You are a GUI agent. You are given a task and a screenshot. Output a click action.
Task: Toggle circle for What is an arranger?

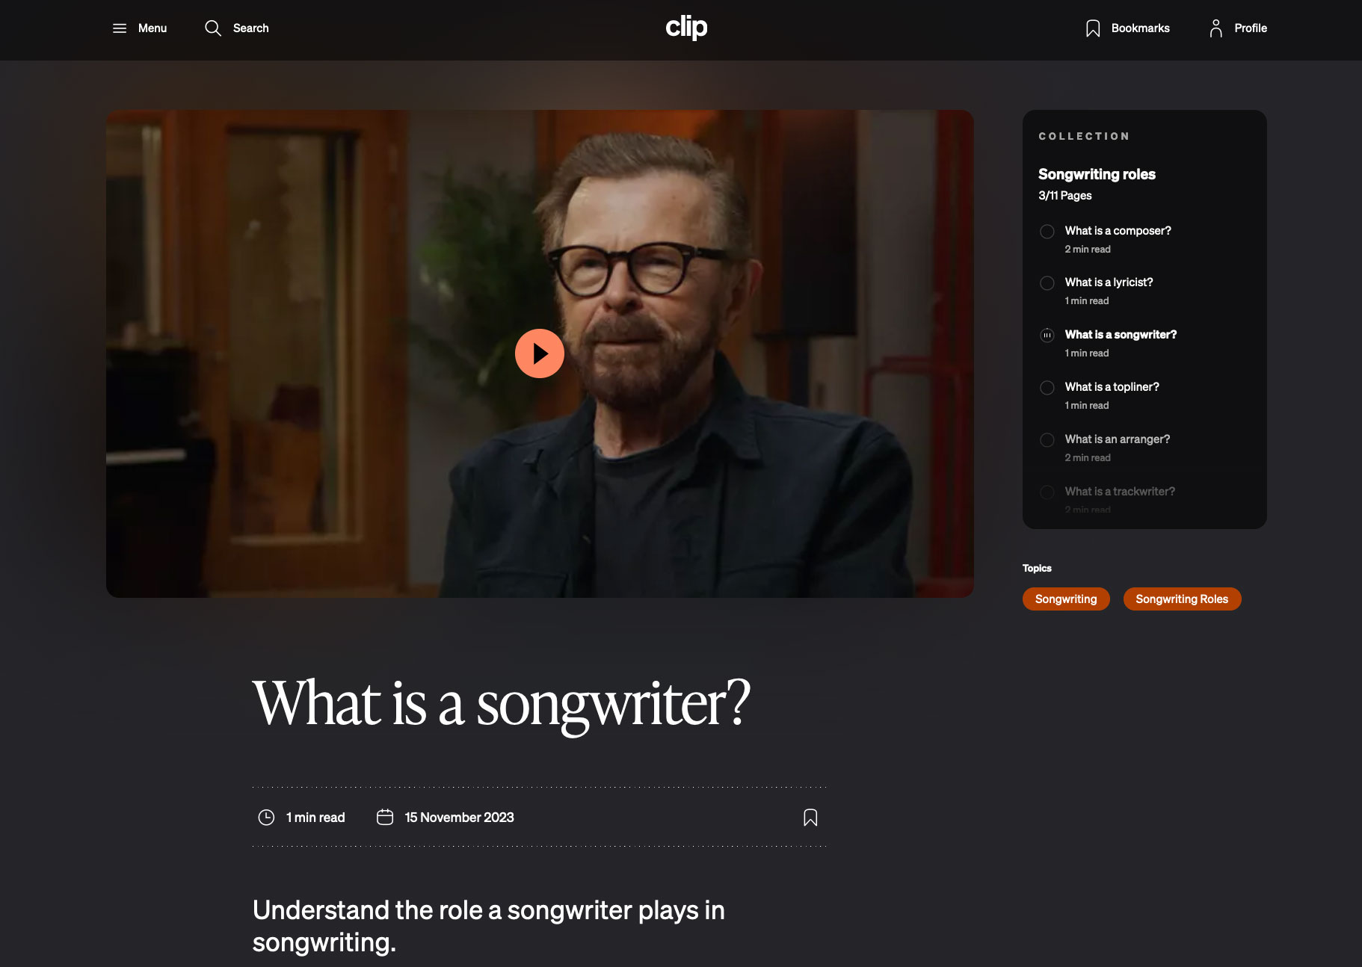1047,440
